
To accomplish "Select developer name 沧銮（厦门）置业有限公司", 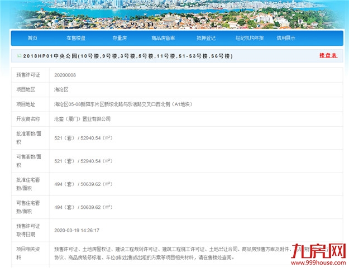I will [82, 119].
